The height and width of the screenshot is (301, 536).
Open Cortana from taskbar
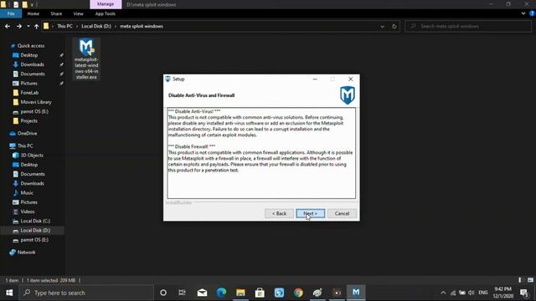pyautogui.click(x=163, y=293)
